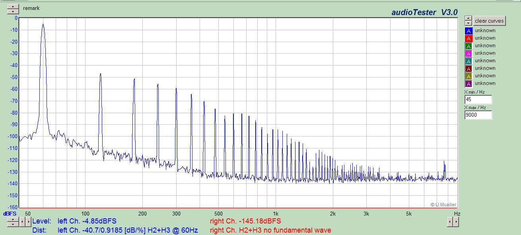The width and height of the screenshot is (521, 235).
Task: Click down arrow beside remark label
Action: coord(13,11)
